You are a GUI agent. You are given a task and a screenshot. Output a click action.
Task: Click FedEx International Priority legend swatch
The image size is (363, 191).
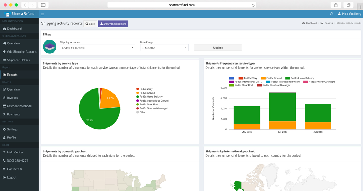click(268, 82)
